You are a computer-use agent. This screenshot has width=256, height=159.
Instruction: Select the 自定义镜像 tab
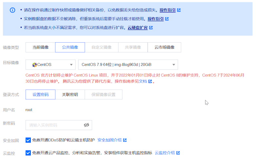click(x=101, y=47)
